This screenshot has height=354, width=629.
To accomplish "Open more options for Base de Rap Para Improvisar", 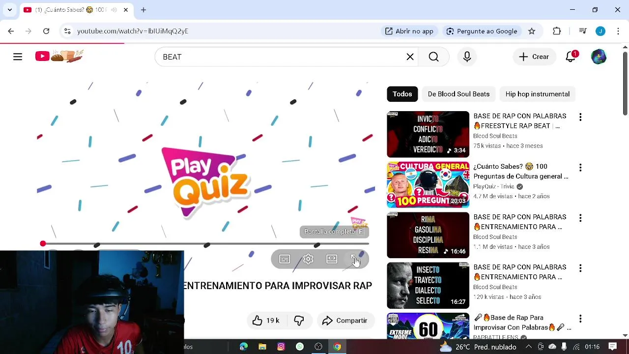I will [x=580, y=319].
